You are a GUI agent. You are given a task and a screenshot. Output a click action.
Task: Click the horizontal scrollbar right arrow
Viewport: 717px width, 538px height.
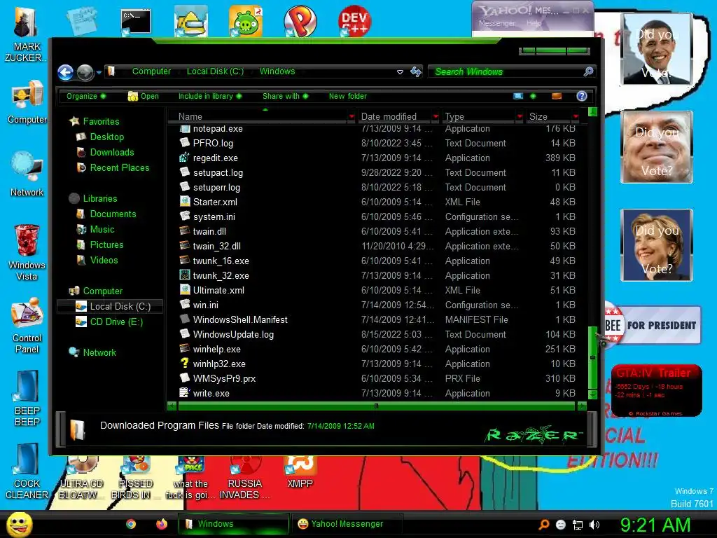pos(582,406)
